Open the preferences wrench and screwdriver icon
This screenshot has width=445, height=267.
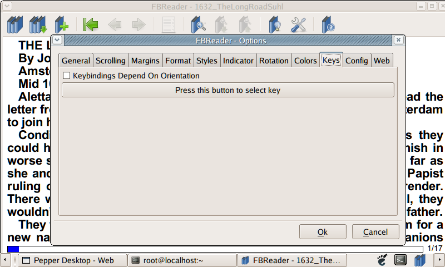pyautogui.click(x=299, y=24)
